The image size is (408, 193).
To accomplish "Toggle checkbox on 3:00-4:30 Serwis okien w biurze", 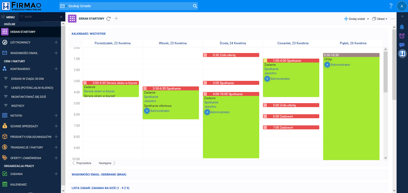I will pyautogui.click(x=85, y=83).
